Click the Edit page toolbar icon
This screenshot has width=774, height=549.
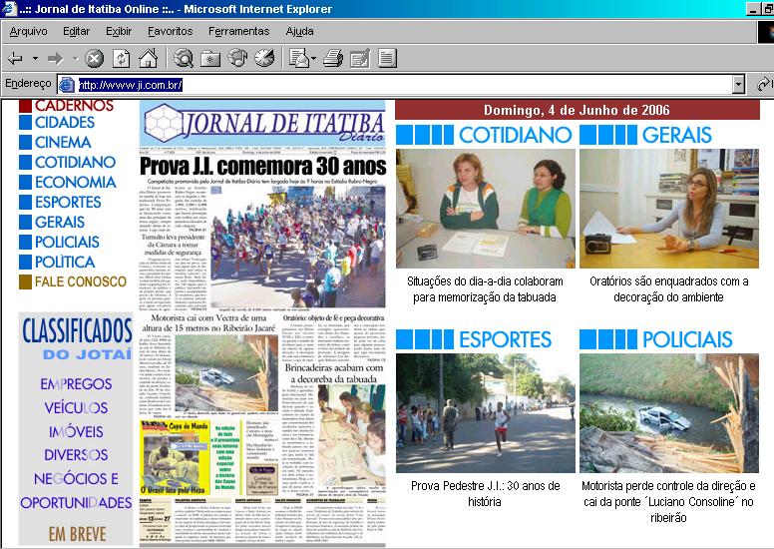pos(360,59)
